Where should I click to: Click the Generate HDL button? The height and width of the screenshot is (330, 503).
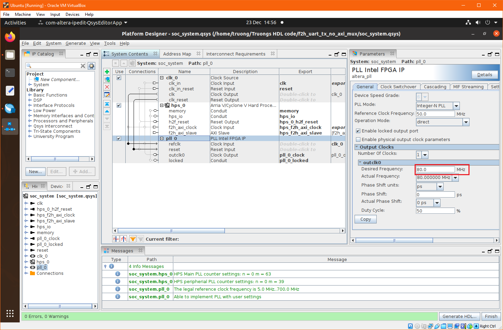coord(460,316)
